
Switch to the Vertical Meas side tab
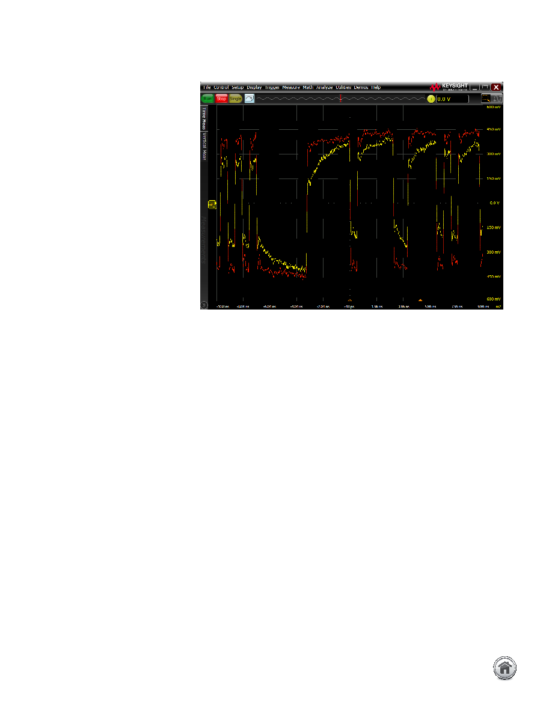204,146
